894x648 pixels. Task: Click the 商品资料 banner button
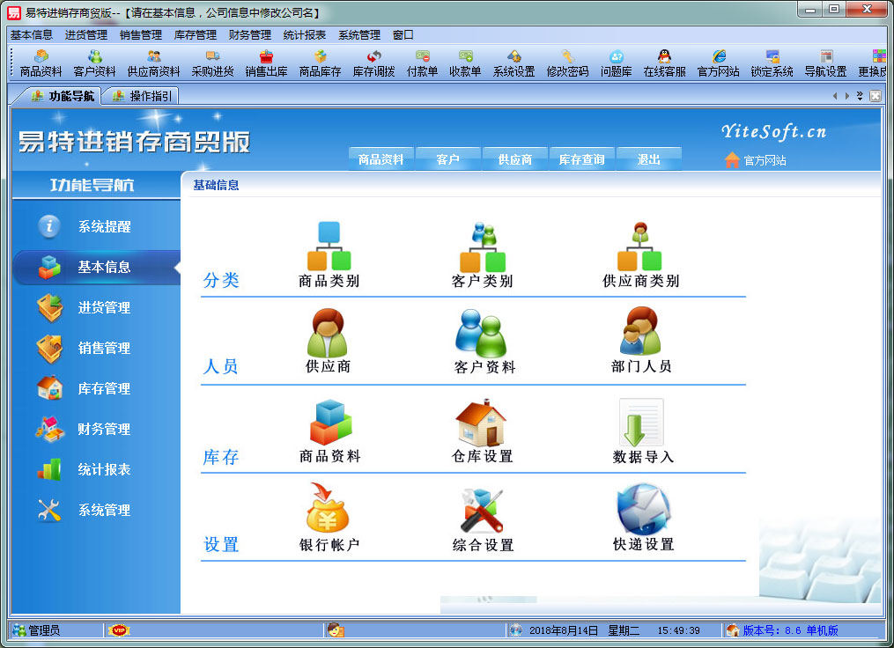click(381, 159)
